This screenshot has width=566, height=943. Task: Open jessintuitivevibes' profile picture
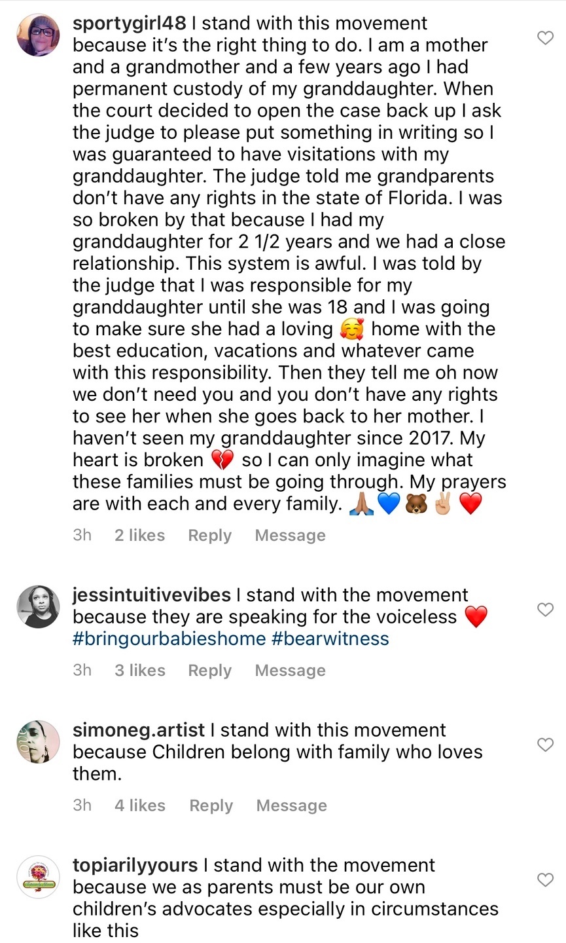38,606
